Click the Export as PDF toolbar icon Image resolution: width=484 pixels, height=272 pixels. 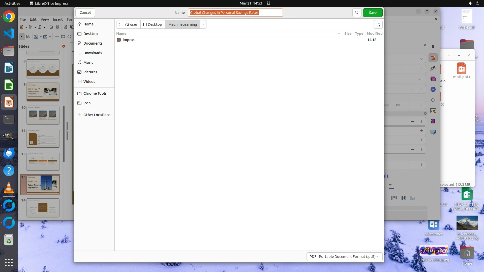coord(51,27)
